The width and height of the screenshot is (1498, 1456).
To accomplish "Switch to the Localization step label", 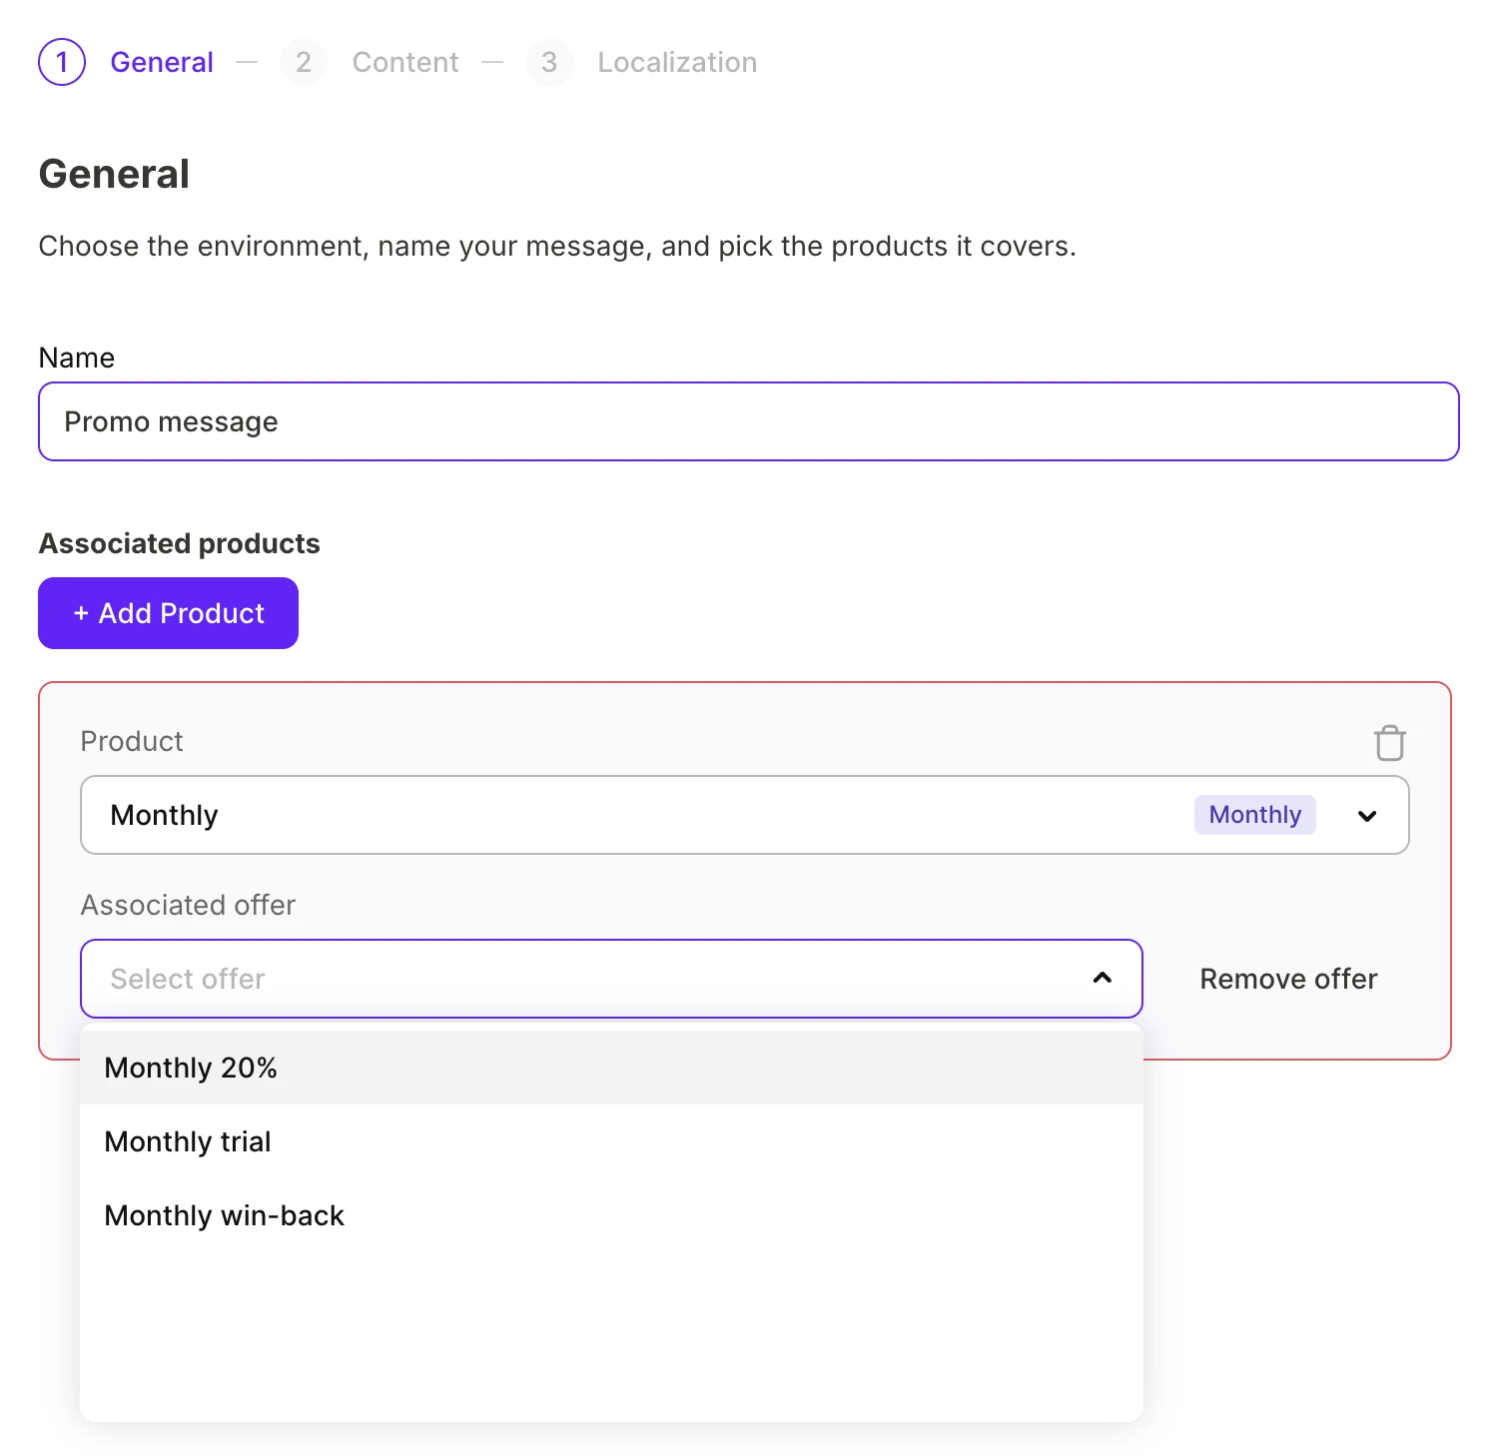I will click(677, 62).
